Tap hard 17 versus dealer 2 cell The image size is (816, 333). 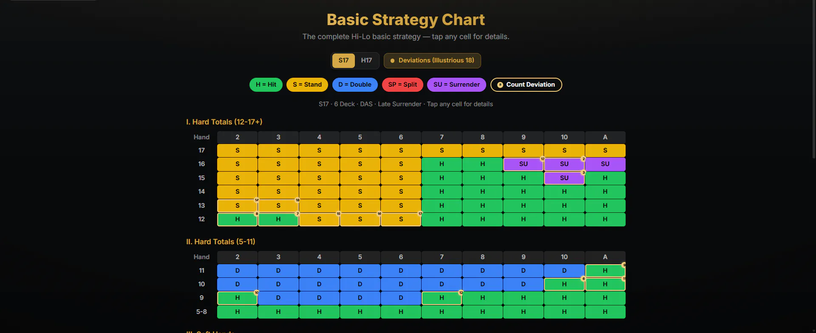(237, 150)
